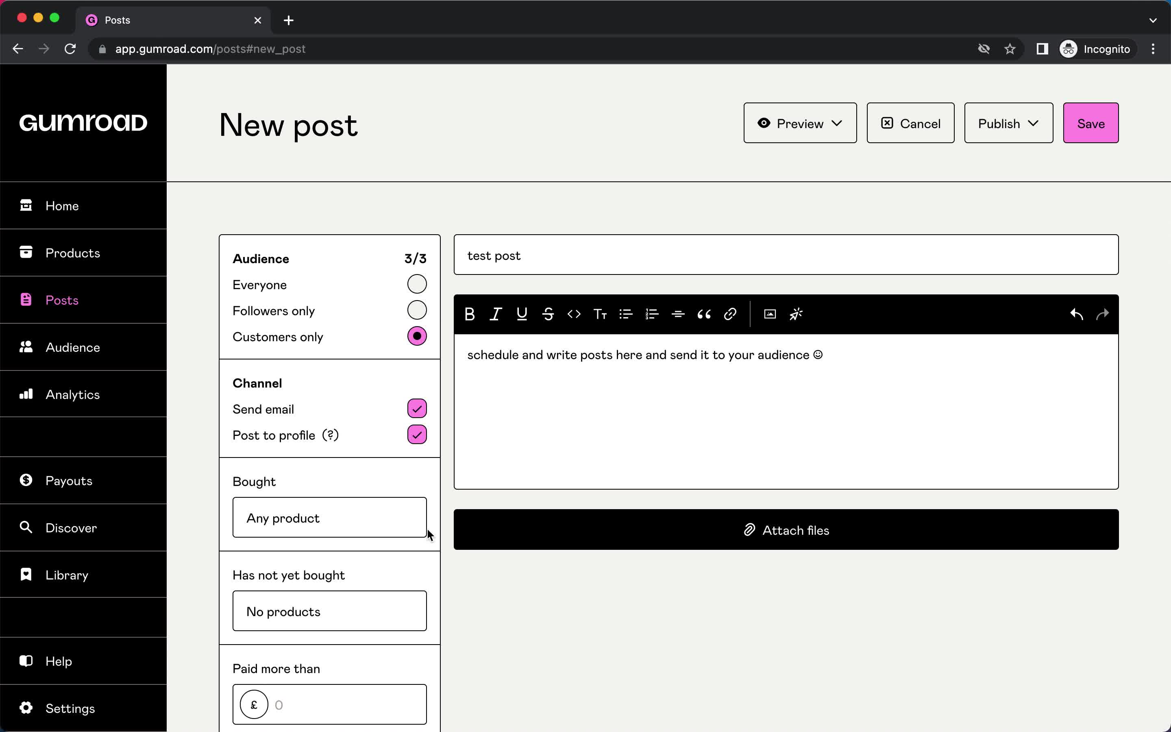Click the Paid more than amount field
This screenshot has width=1171, height=732.
pos(329,704)
